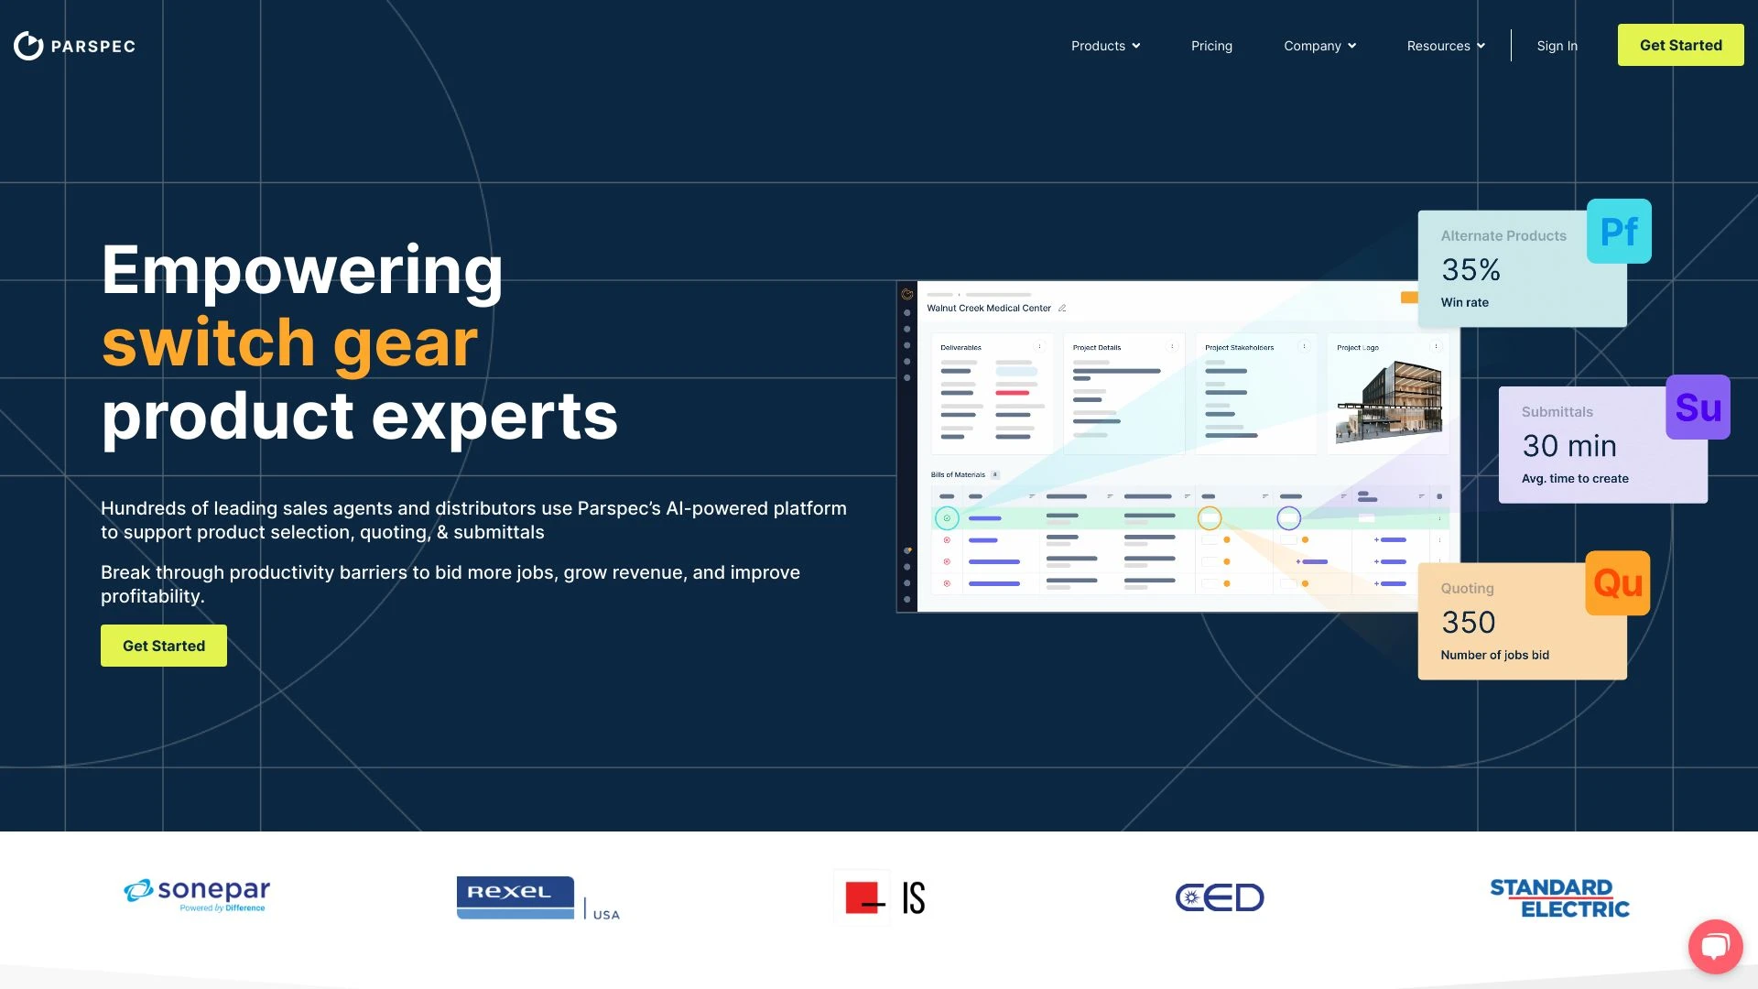Click the Parspec circular loader icon
The image size is (1758, 989).
(27, 45)
